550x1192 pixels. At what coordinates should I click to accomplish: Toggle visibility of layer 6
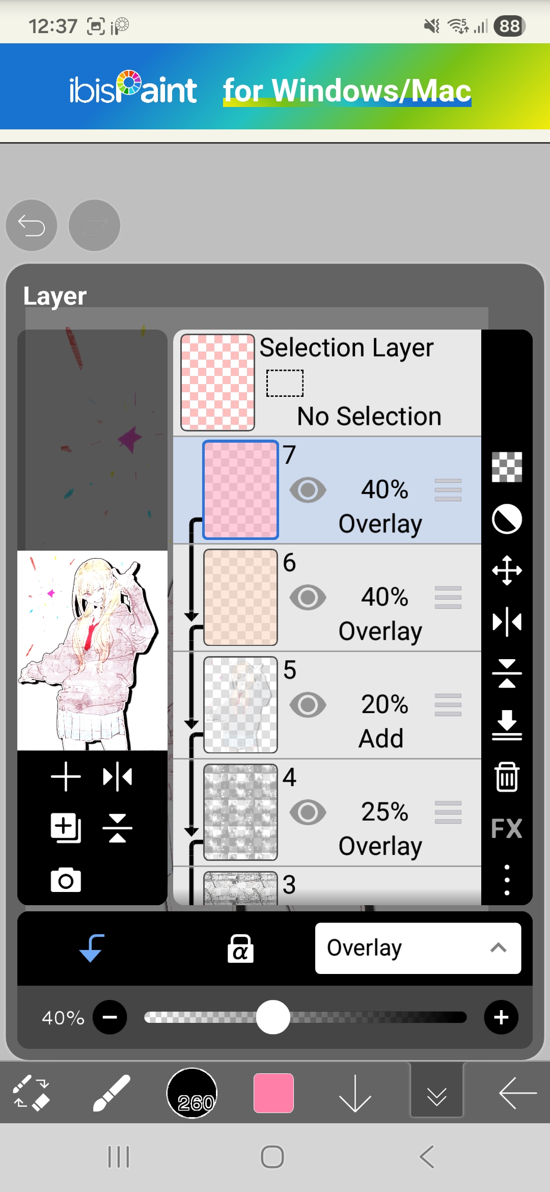click(x=308, y=598)
